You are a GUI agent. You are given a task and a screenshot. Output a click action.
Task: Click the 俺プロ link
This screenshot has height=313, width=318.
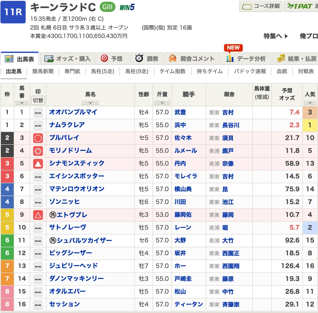point(309,36)
